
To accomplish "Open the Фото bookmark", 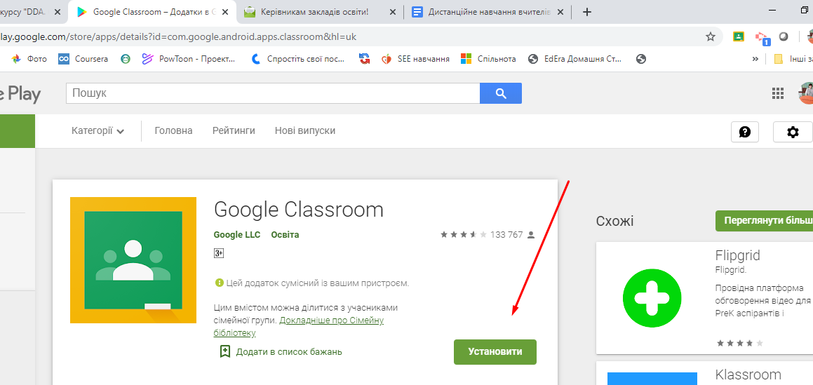I will click(x=29, y=59).
